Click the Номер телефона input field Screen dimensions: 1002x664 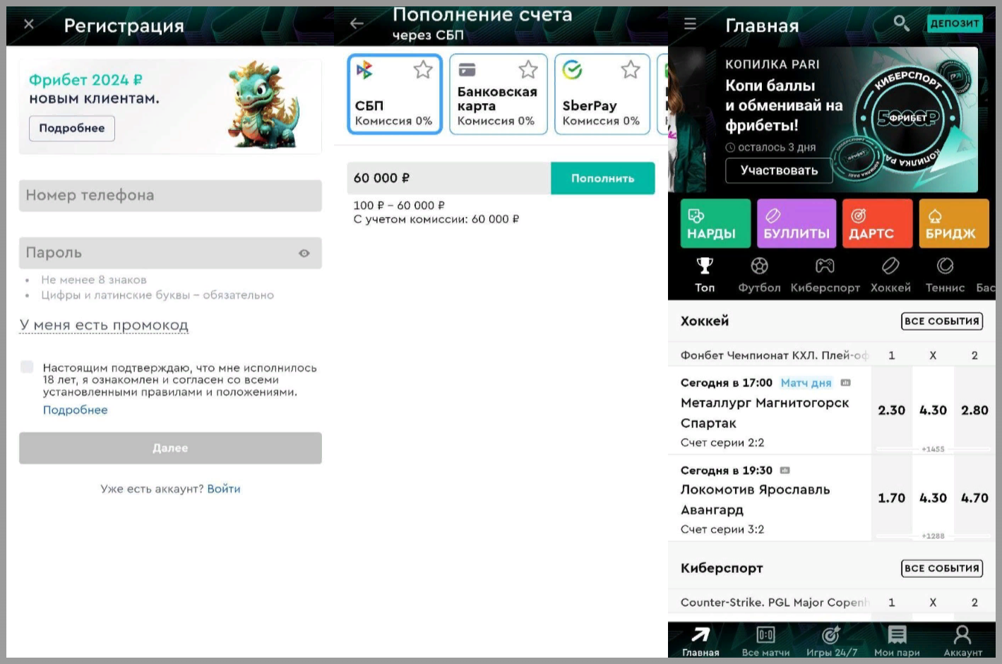point(170,196)
